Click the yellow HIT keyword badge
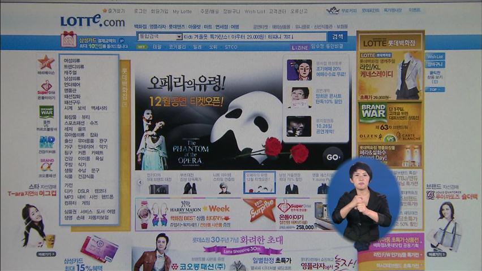The height and width of the screenshot is (271, 482). [141, 47]
